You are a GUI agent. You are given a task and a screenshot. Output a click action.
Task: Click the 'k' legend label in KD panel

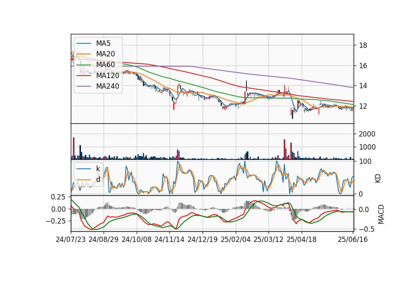[98, 169]
